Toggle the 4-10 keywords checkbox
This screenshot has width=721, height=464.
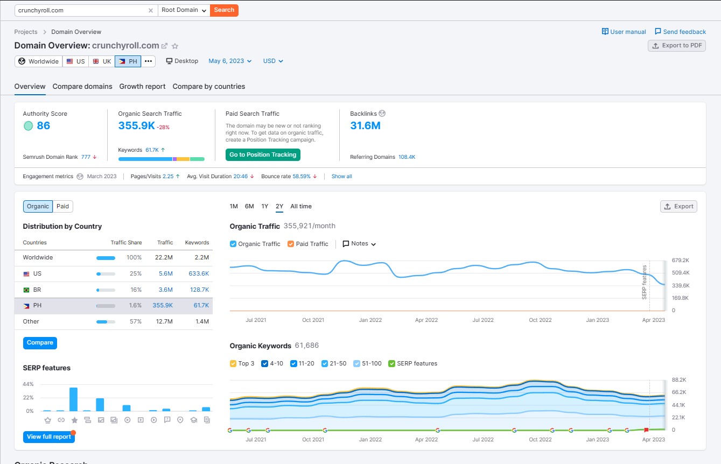(264, 363)
